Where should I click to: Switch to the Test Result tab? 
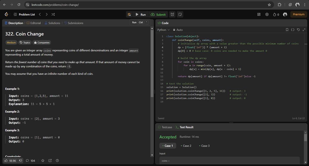(184, 127)
